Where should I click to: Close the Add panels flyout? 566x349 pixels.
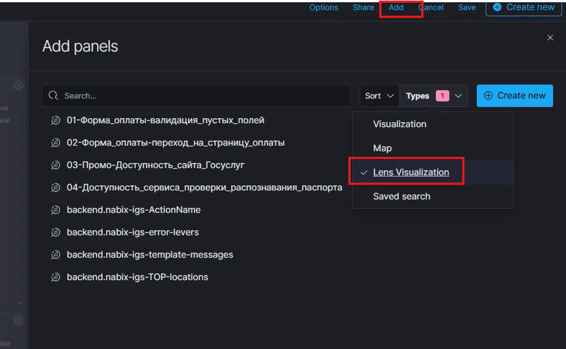[550, 38]
